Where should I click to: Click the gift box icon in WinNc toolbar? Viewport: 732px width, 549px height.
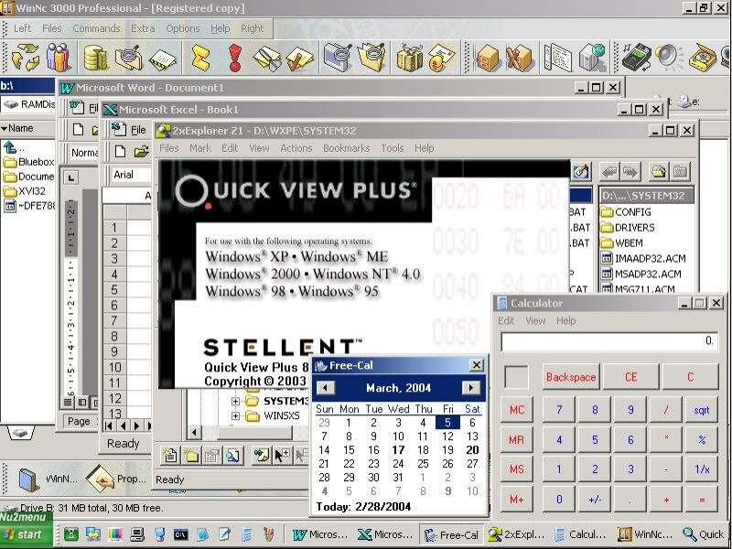click(x=409, y=59)
